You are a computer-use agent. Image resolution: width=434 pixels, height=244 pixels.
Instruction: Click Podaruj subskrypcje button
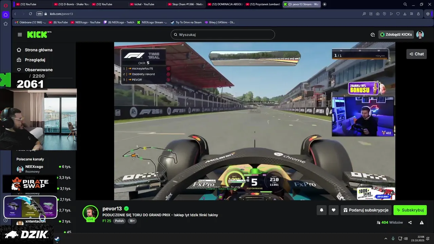tap(366, 210)
